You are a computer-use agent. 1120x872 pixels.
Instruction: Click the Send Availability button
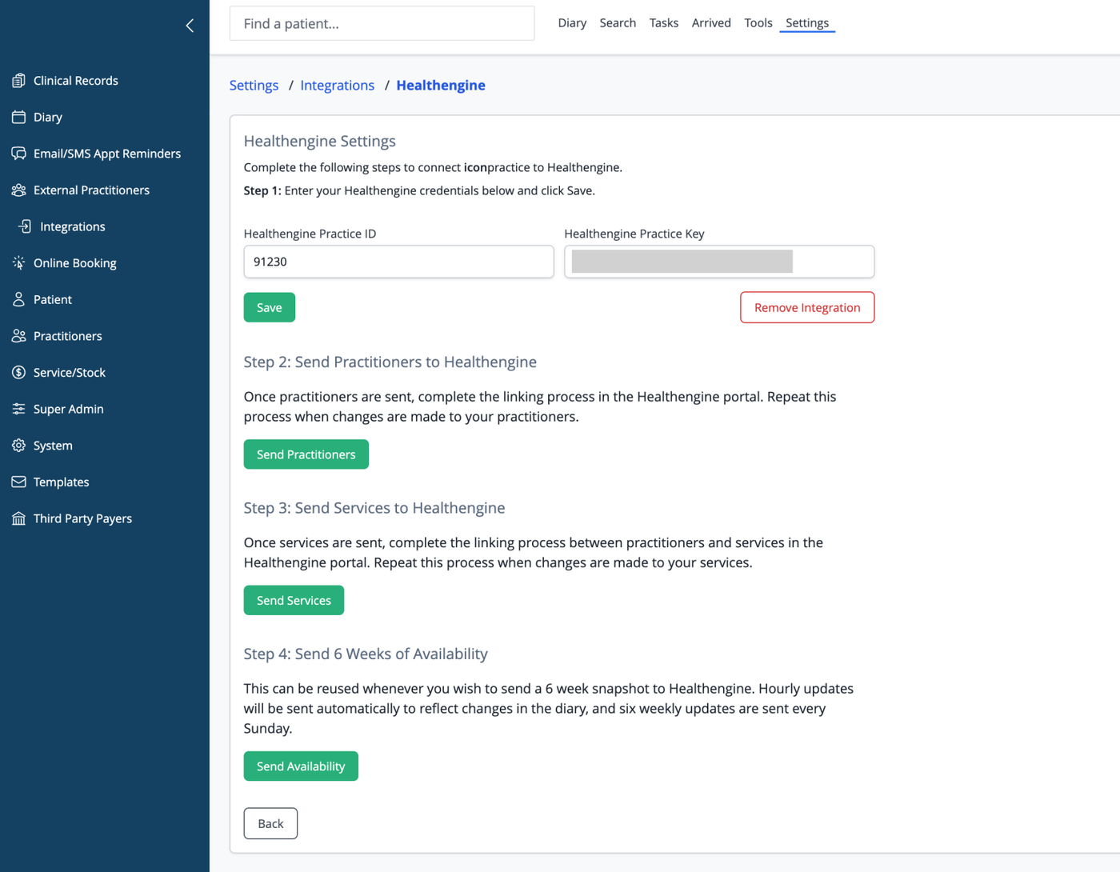pos(301,766)
